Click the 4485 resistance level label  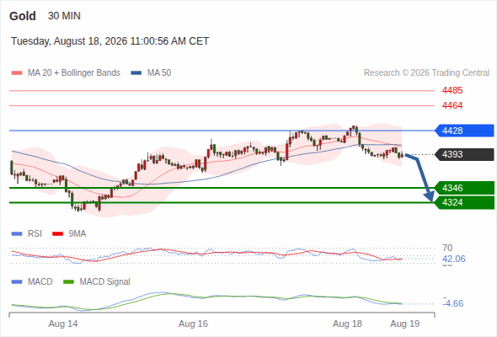pyautogui.click(x=452, y=91)
